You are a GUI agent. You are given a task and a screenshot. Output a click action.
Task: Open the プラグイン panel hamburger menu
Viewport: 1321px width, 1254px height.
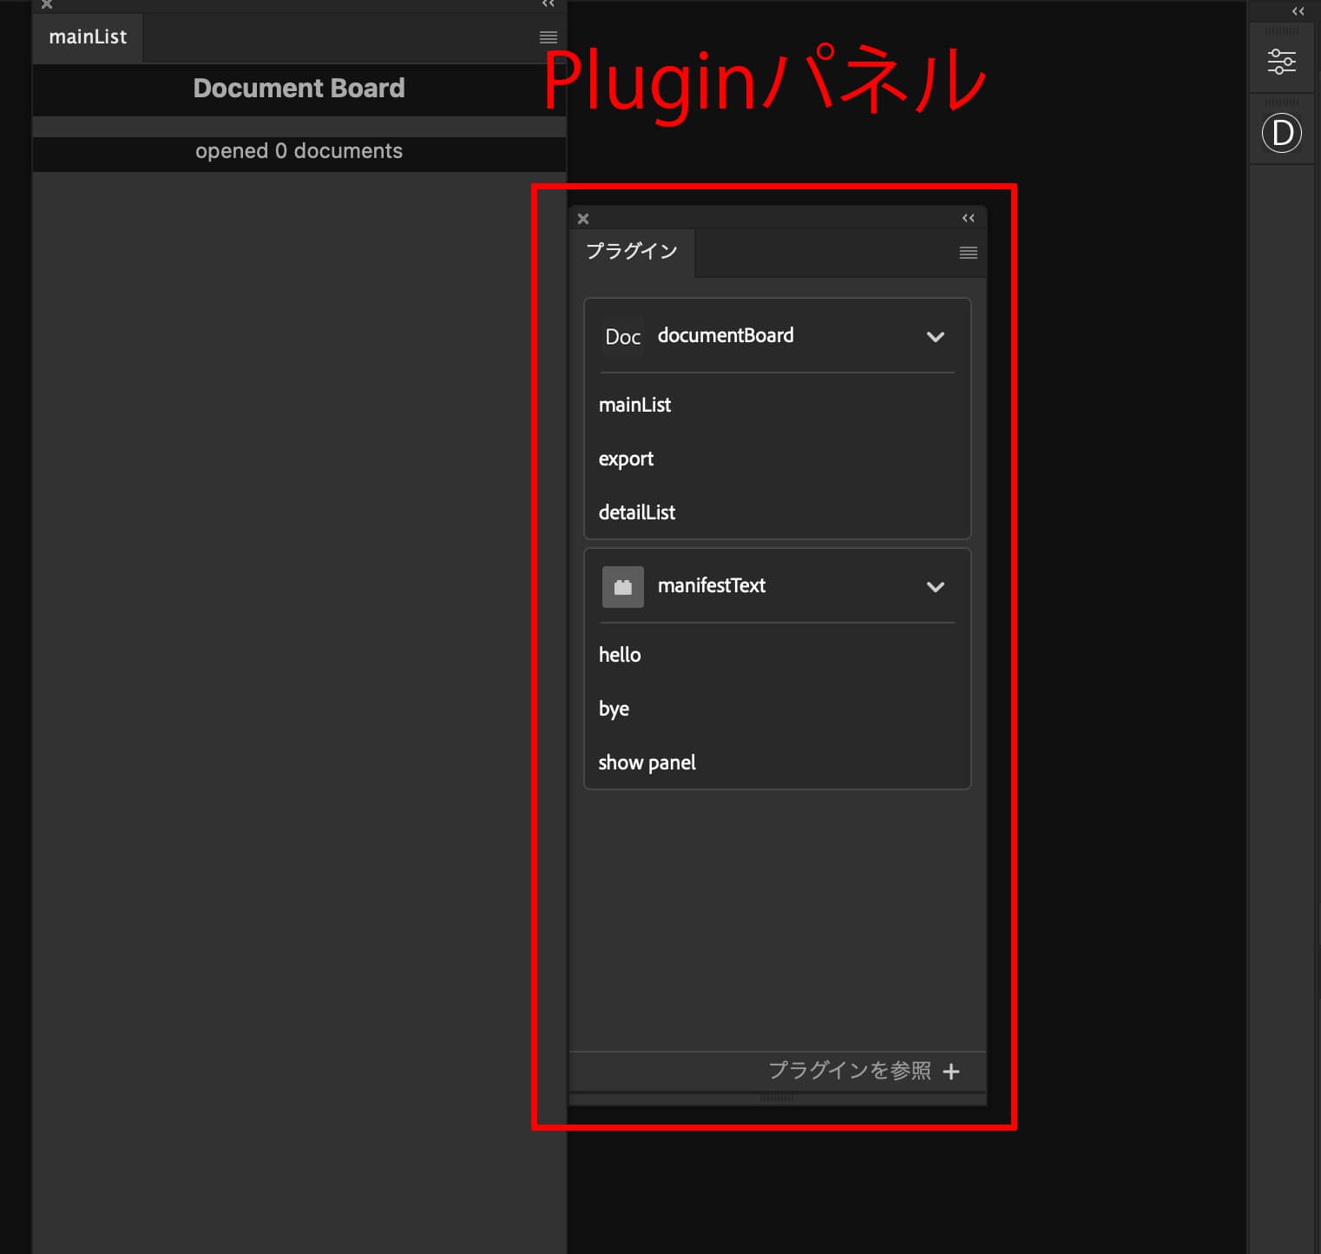(x=968, y=253)
